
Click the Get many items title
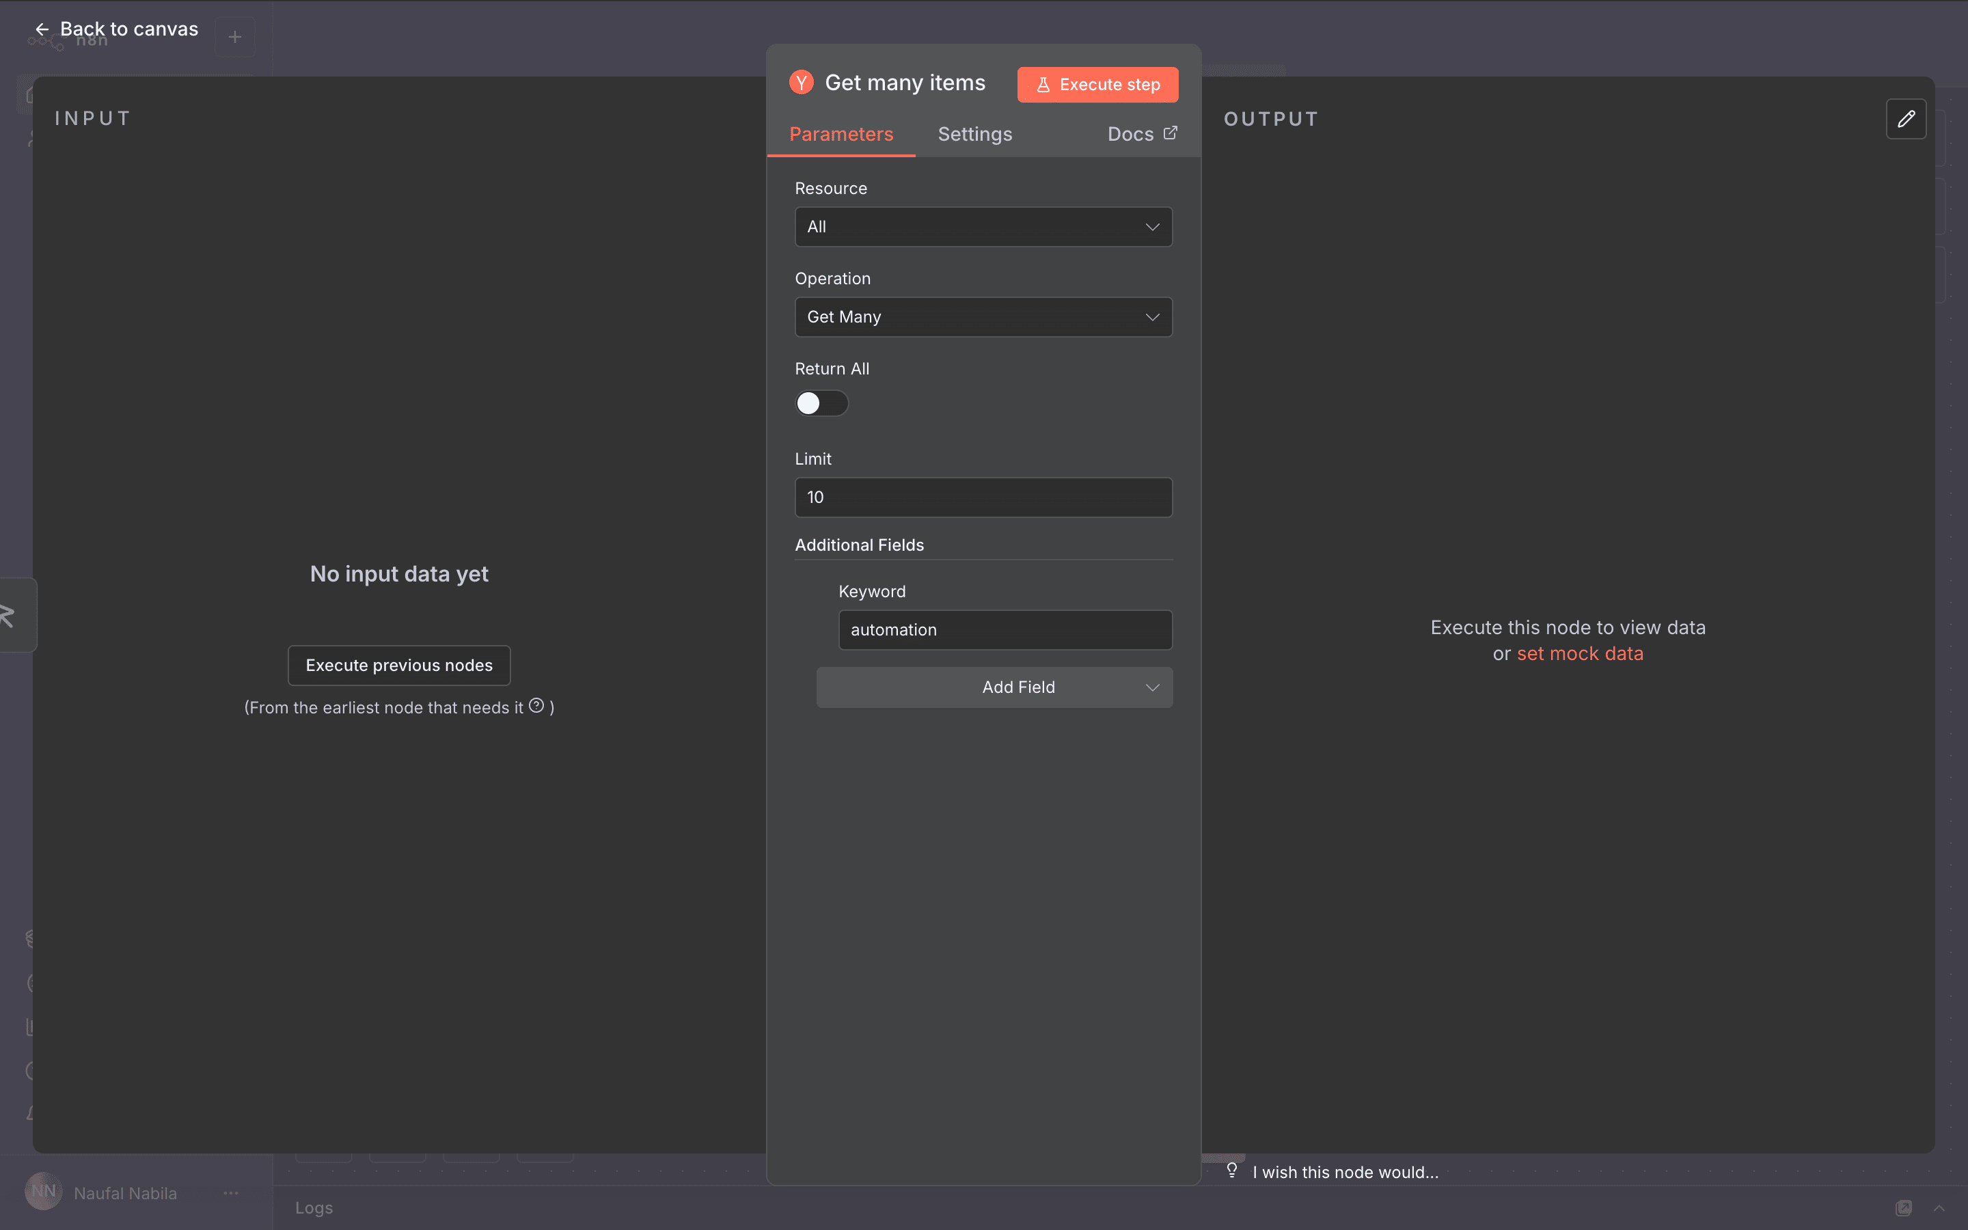pyautogui.click(x=904, y=83)
